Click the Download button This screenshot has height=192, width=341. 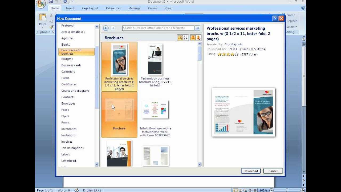pos(251,171)
